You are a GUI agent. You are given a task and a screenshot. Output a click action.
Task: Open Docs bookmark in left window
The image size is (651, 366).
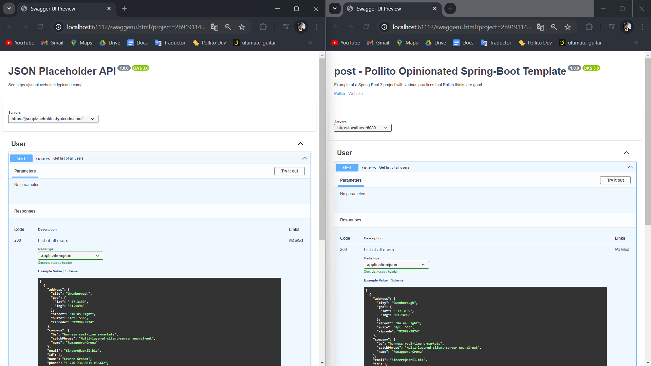point(137,43)
